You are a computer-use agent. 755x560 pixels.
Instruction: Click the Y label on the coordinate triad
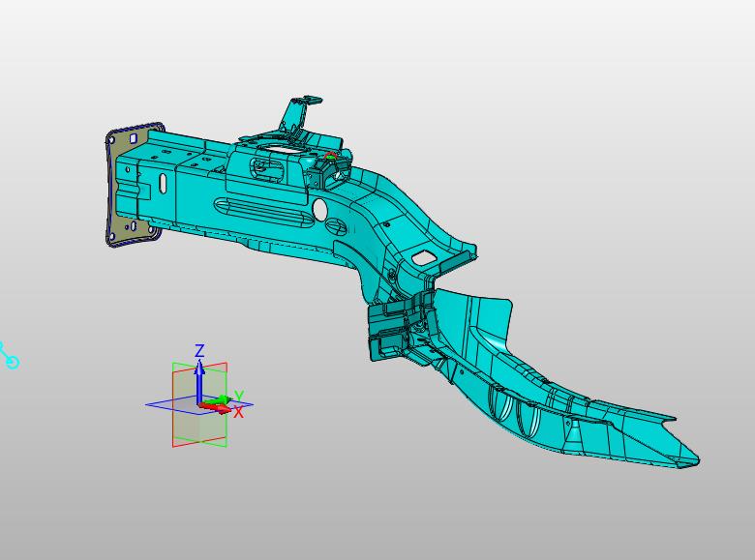[239, 397]
